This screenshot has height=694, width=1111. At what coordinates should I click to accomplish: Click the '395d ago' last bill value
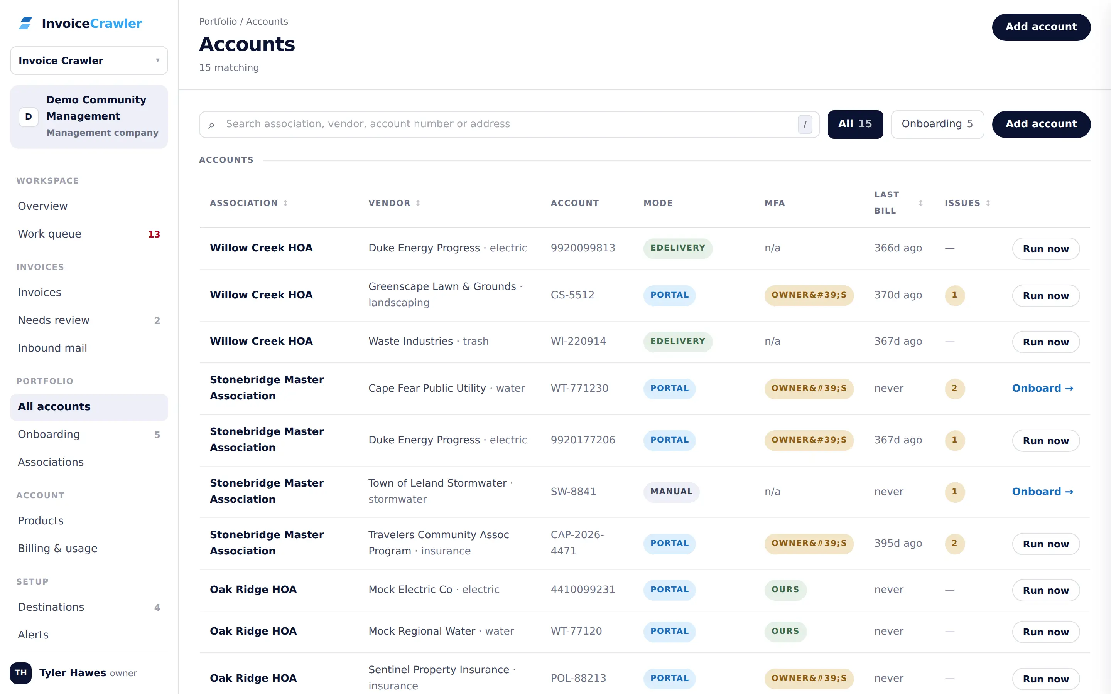point(898,544)
